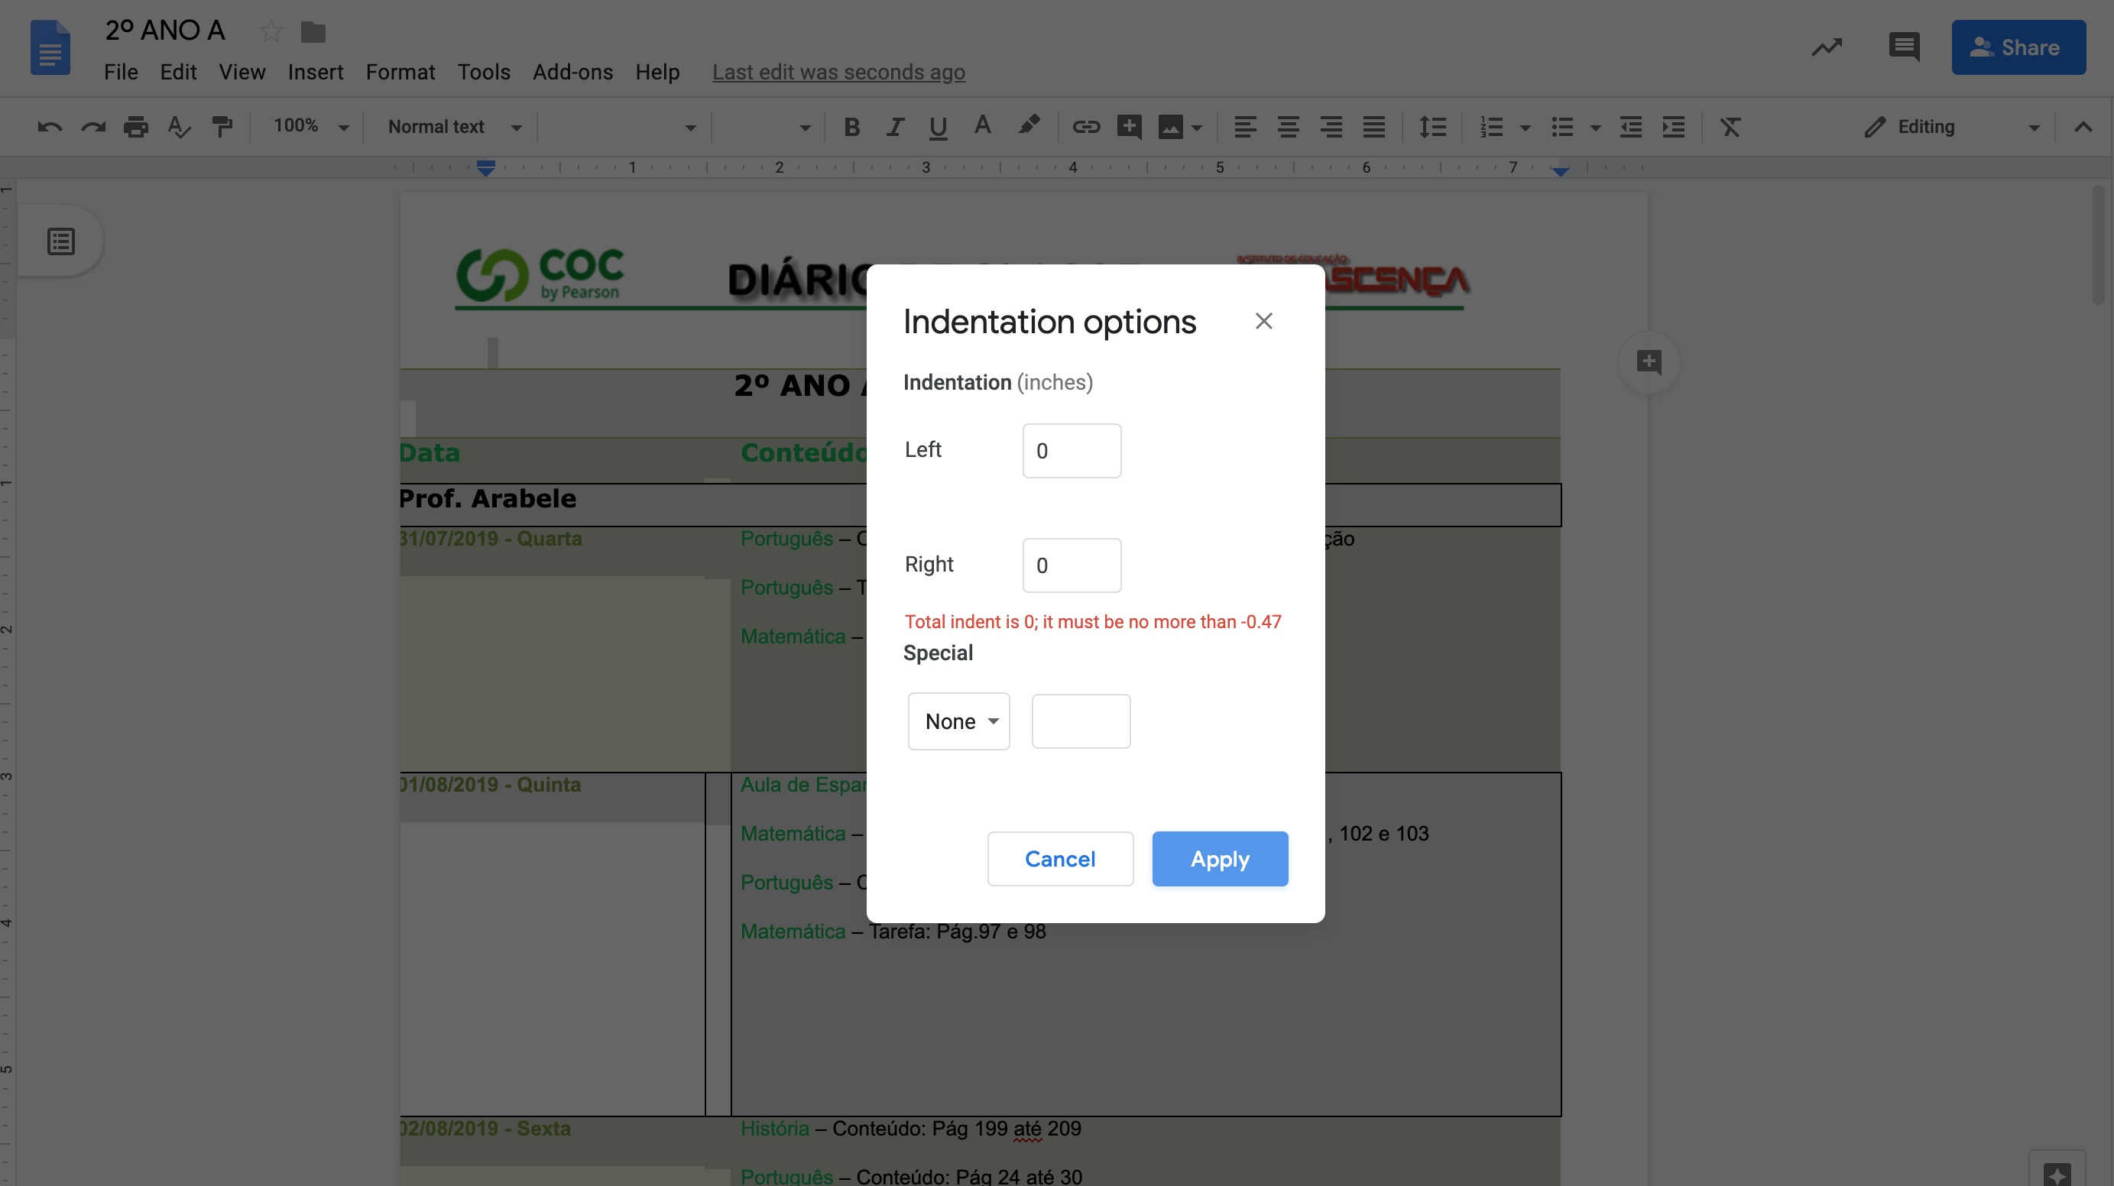The image size is (2114, 1186).
Task: Click the clear formatting icon
Action: click(x=1730, y=126)
